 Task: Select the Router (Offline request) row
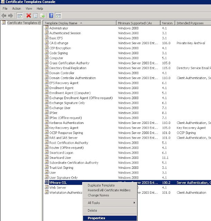[x=127, y=148]
